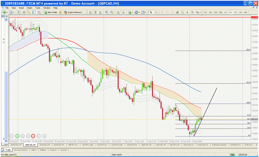Image resolution: width=259 pixels, height=157 pixels.
Task: Open the Profiles toolbar icon
Action: click(x=11, y=12)
